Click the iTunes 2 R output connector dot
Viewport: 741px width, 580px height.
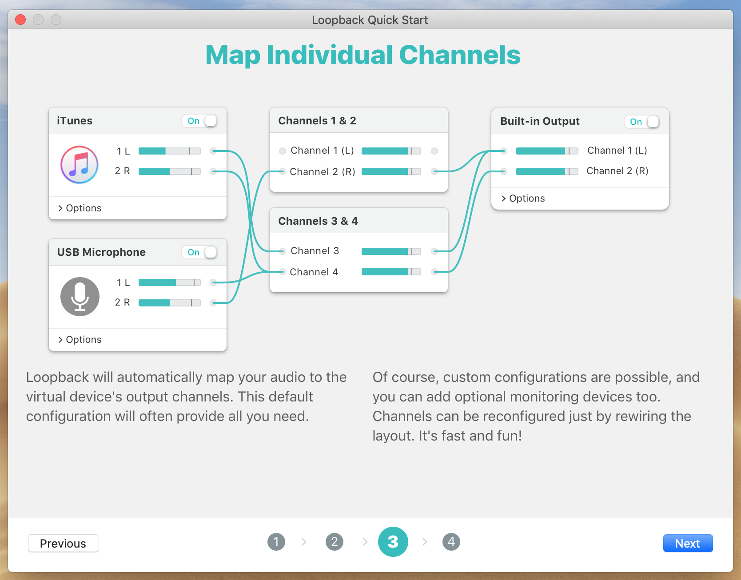(x=213, y=171)
